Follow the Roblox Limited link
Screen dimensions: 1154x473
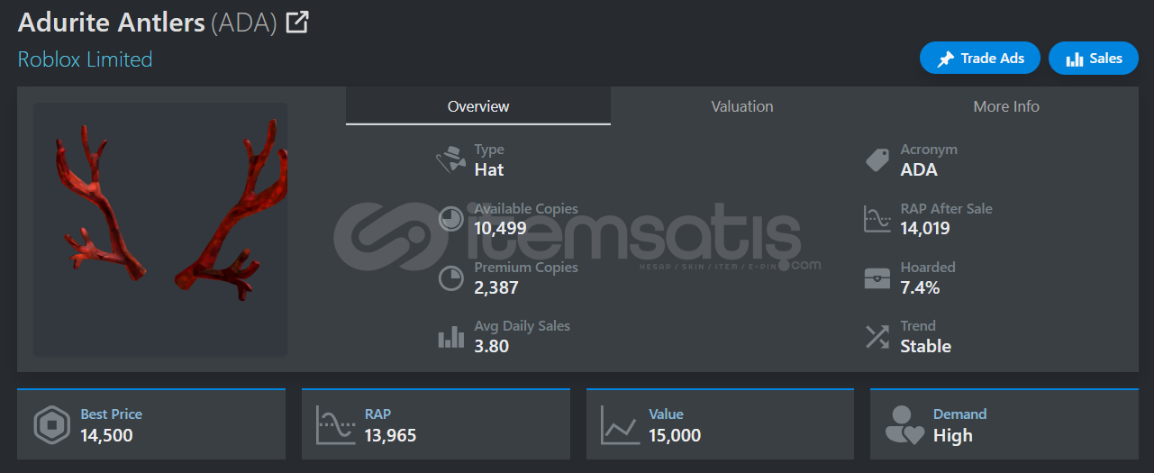pos(85,59)
